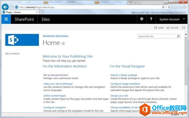
Task: Open browser favorites star
Action: [x=180, y=7]
